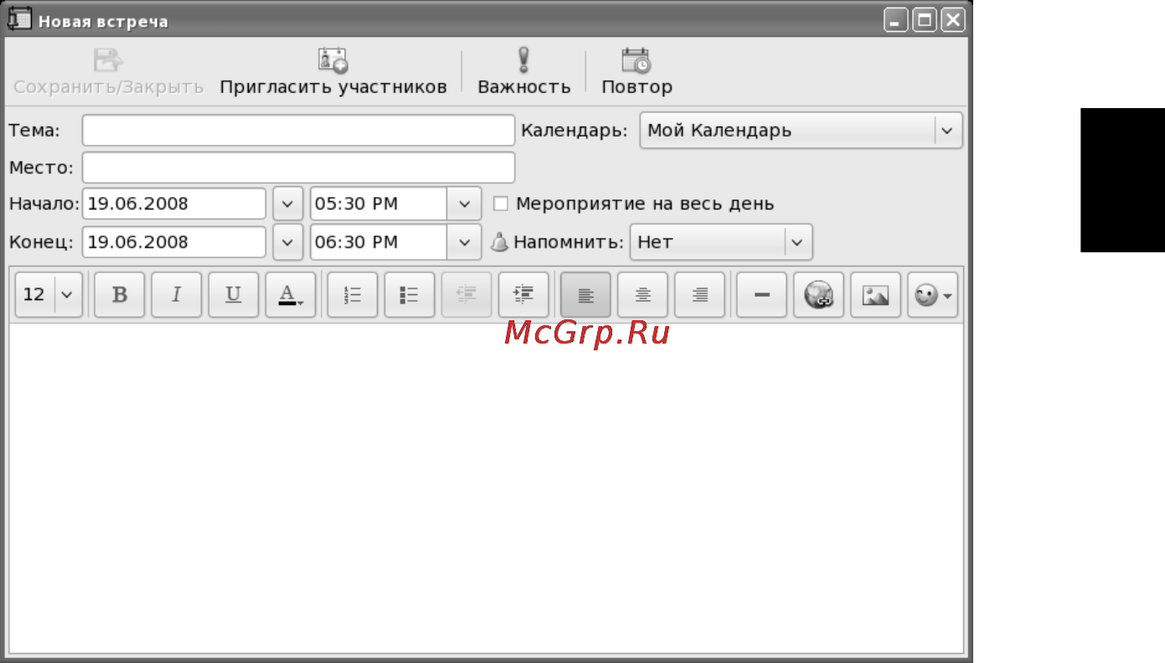Click the Тема subject field

click(x=298, y=131)
